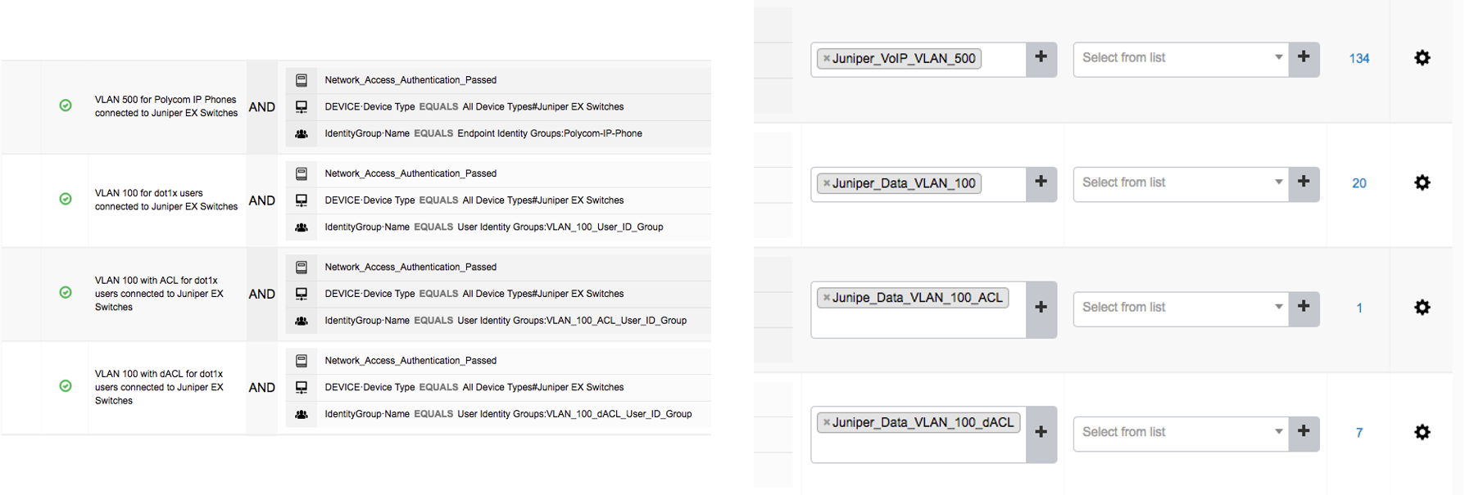Click plus beside security group list, ACL row

click(x=1304, y=307)
